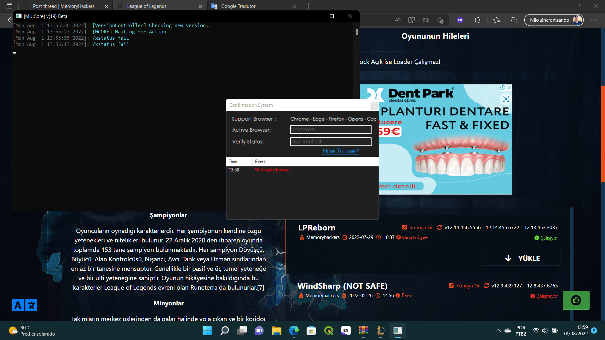Open the EN app icon on taskbar
This screenshot has width=605, height=340.
point(346,331)
